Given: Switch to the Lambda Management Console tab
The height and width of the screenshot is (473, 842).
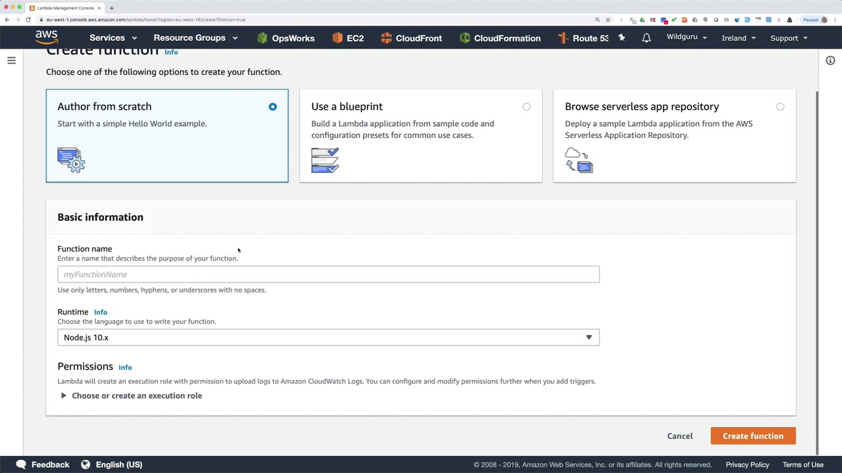Looking at the screenshot, I should [65, 8].
